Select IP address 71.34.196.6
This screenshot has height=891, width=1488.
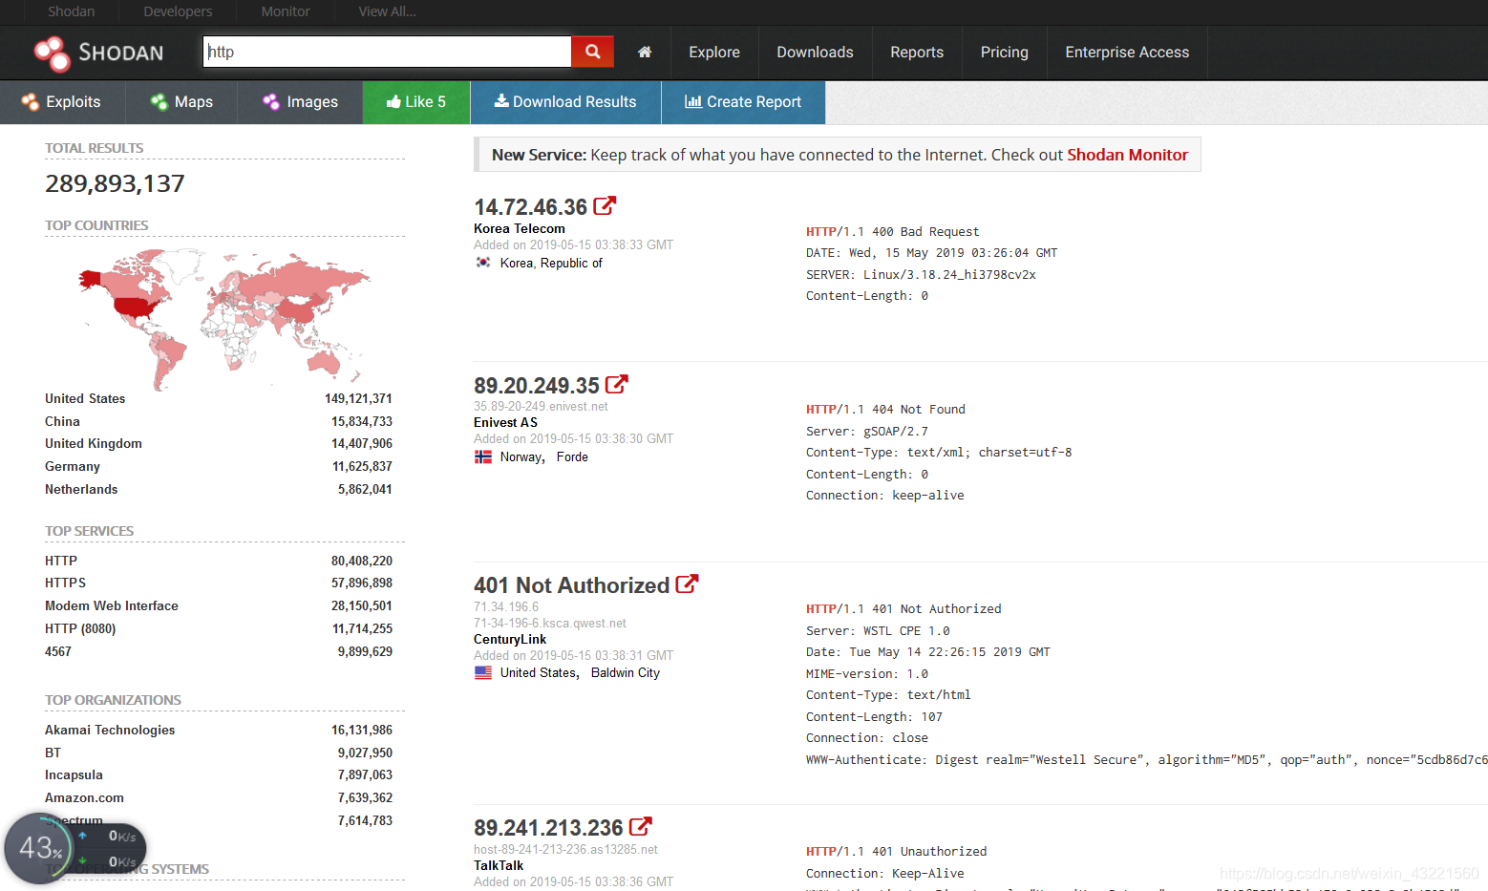[x=506, y=606]
